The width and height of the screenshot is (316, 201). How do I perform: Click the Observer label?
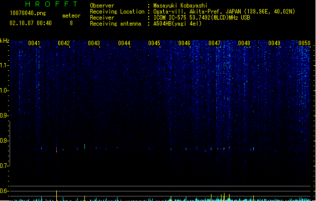click(x=102, y=6)
